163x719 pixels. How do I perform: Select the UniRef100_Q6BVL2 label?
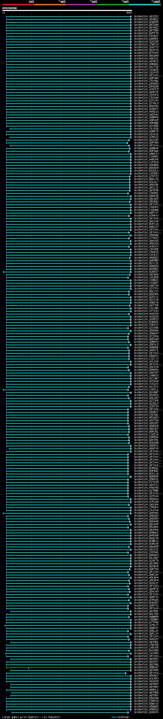[146, 690]
